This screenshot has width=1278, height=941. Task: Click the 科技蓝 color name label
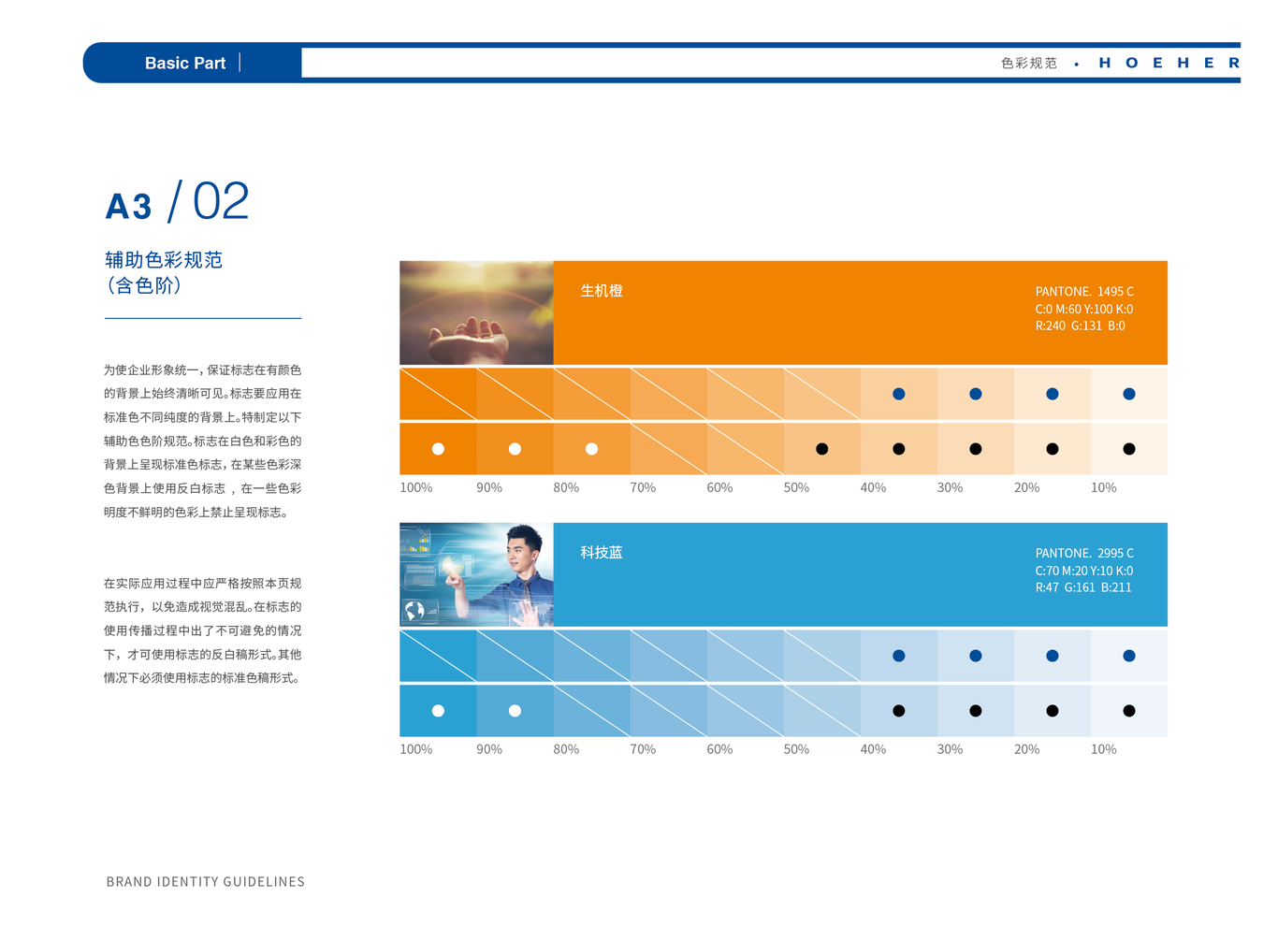point(602,553)
